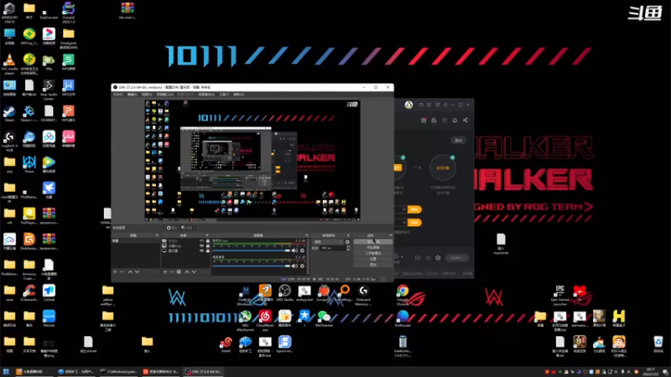The image size is (671, 377).
Task: Click the remove scene minus icon in OBS
Action: [122, 271]
